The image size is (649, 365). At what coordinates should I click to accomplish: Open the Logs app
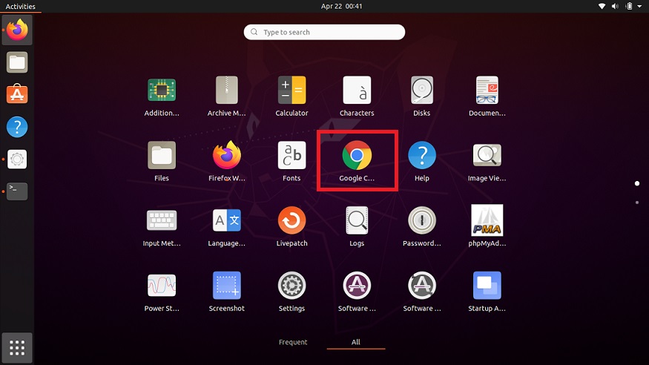pos(357,220)
